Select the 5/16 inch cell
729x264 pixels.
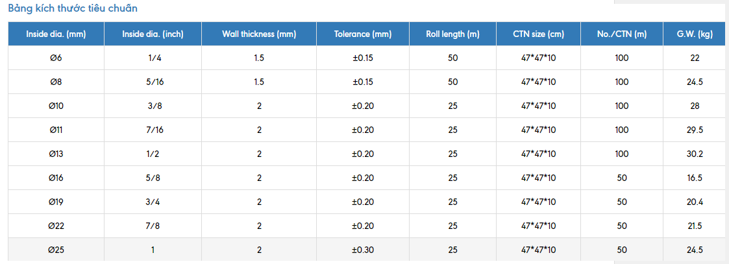tap(153, 82)
